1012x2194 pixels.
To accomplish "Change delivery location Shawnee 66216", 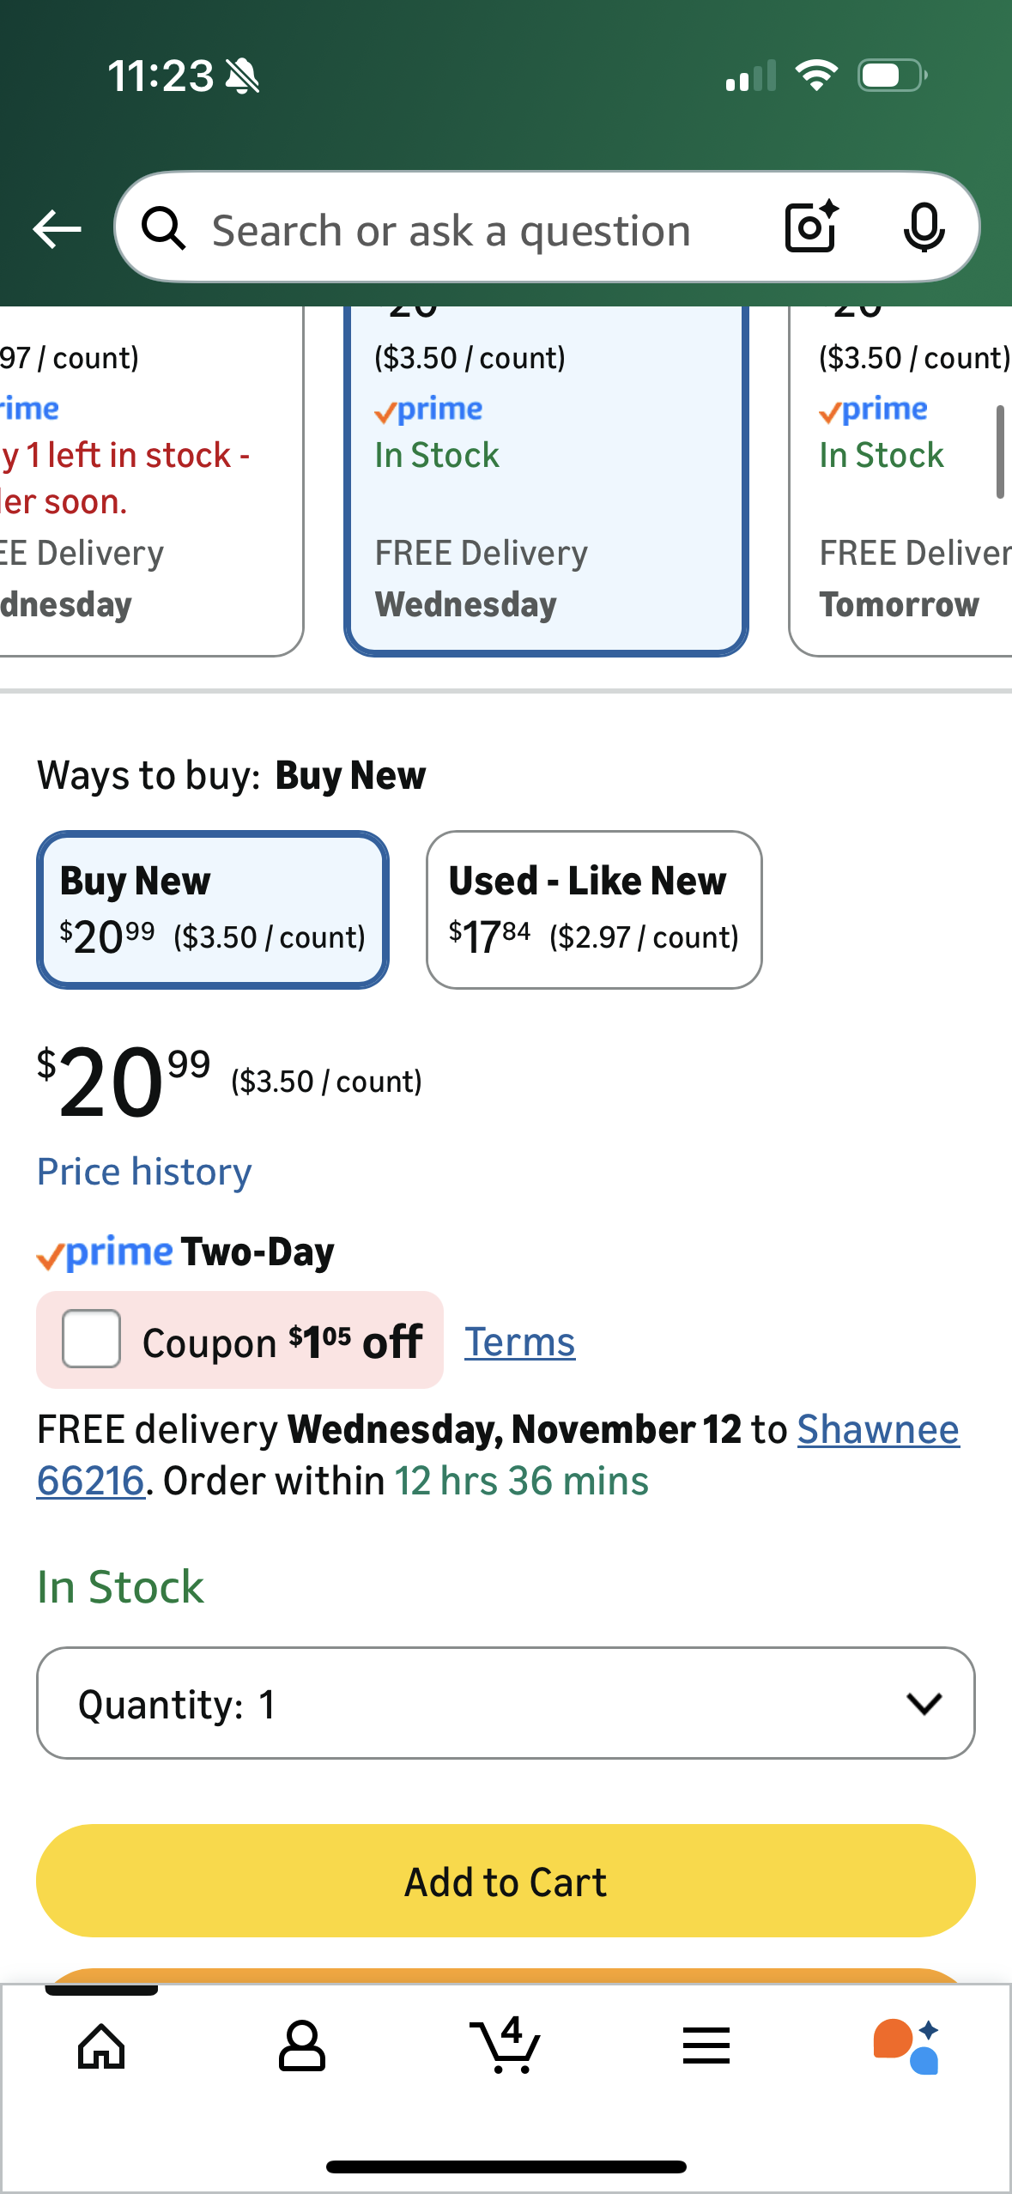I will pyautogui.click(x=877, y=1430).
